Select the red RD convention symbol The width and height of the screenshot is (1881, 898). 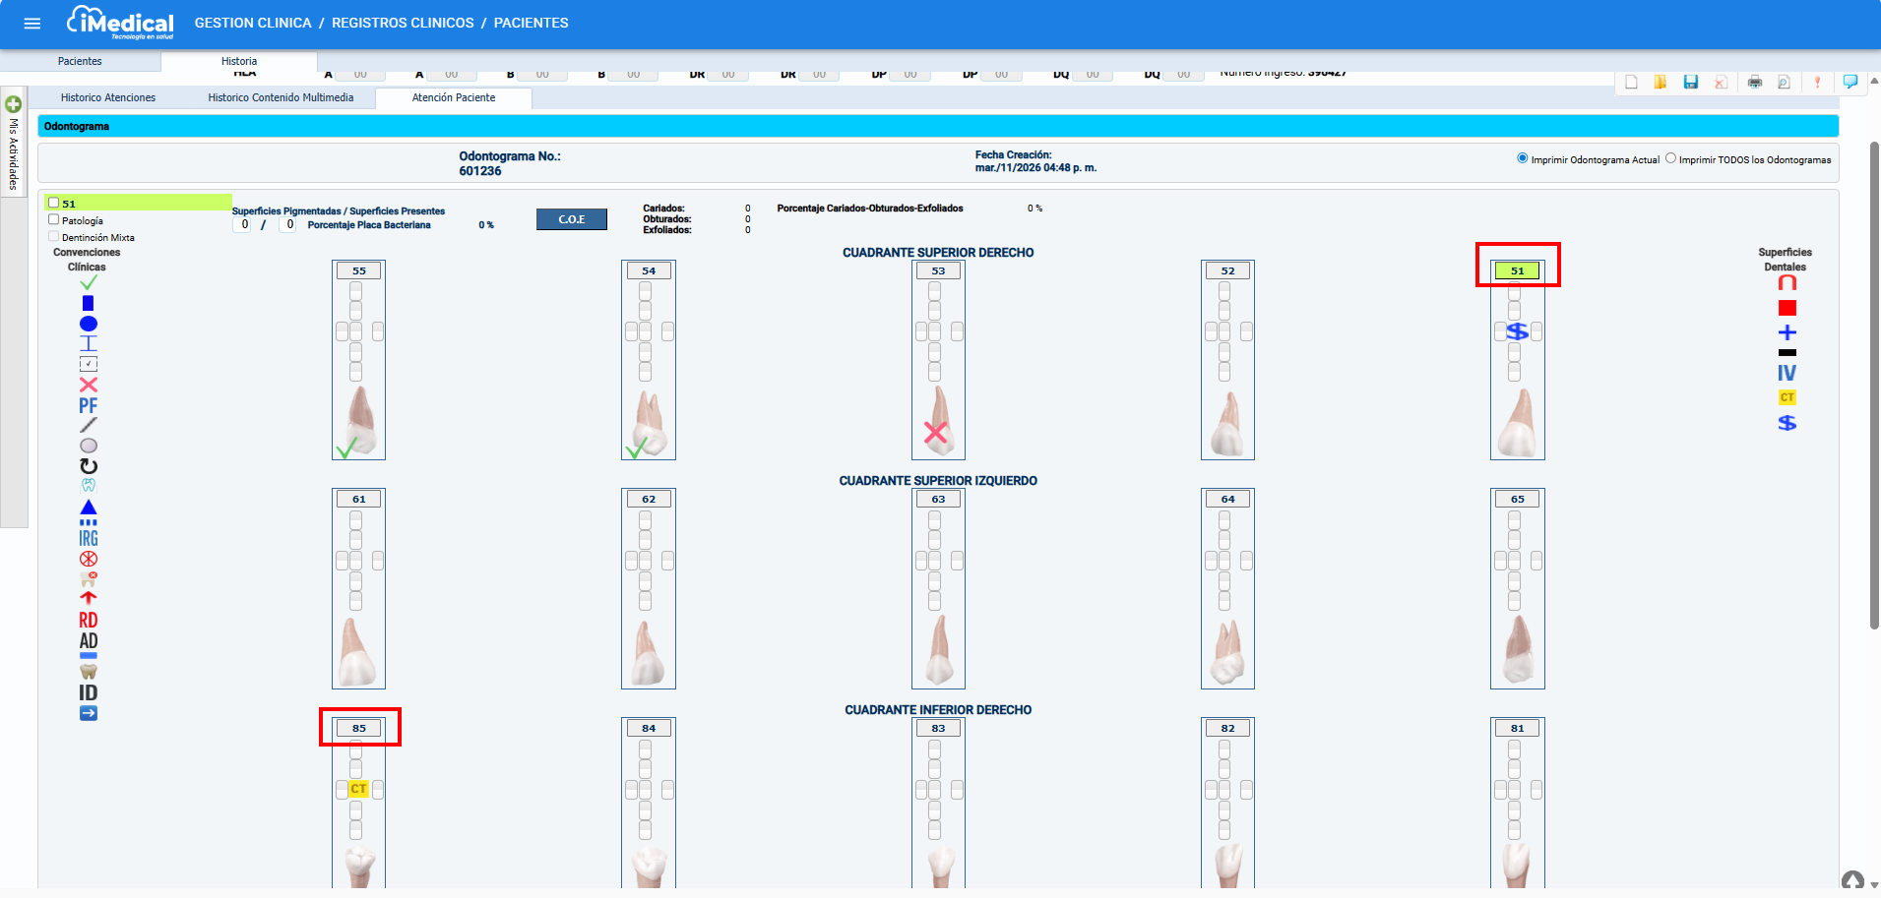pyautogui.click(x=89, y=620)
